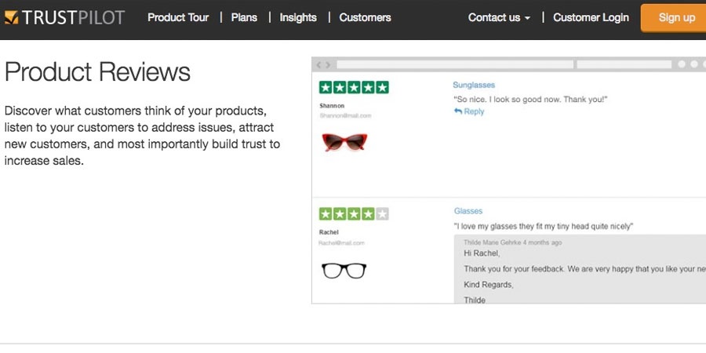Click the forward arrow in mock browser
Screen dimensions: 706x353
pos(328,64)
